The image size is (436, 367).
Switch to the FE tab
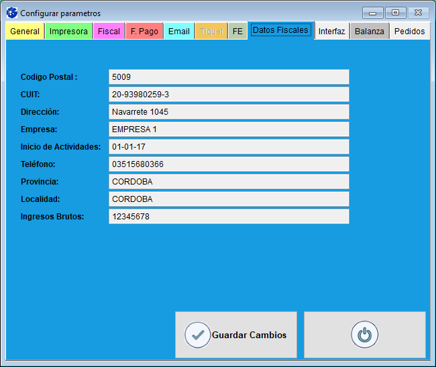237,32
